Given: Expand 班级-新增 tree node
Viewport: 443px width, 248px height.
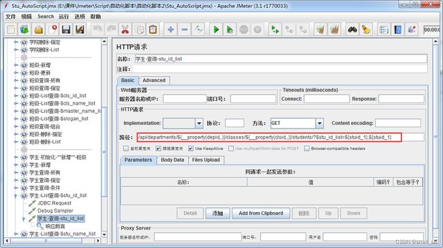Looking at the screenshot, I should (16, 65).
